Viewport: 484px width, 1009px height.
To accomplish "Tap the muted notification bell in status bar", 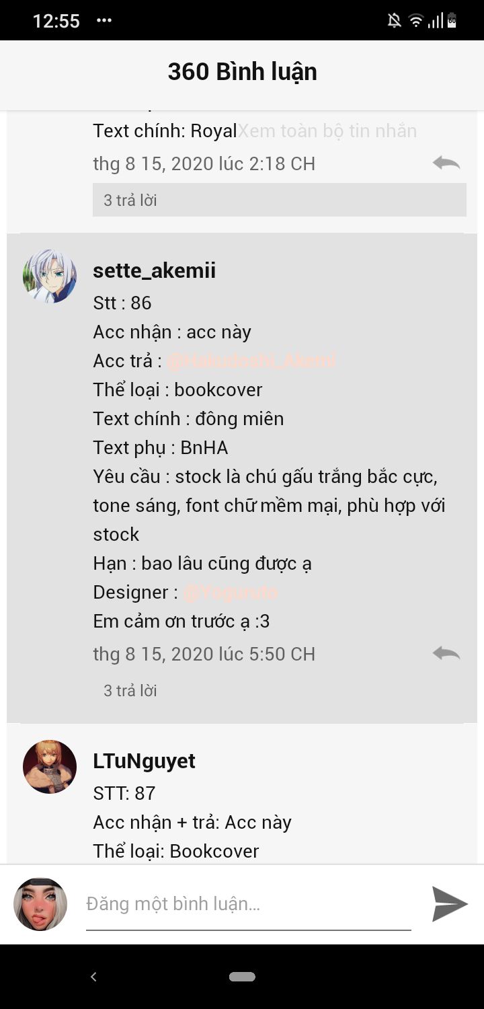I will 395,21.
